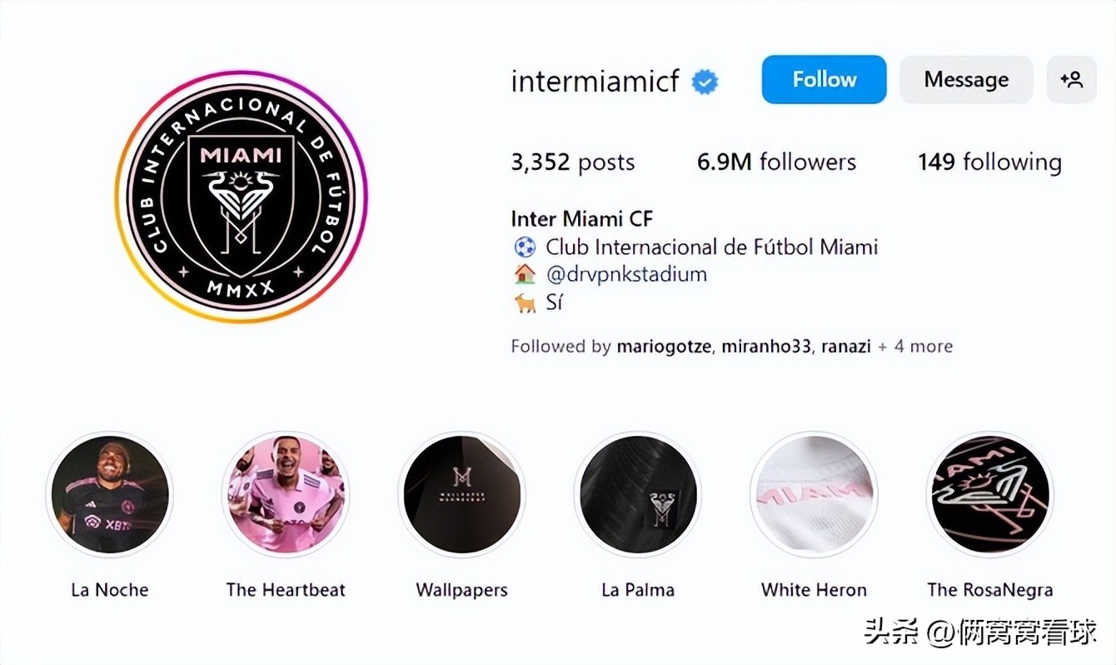
Task: Click the blue verified badge icon
Action: (705, 82)
